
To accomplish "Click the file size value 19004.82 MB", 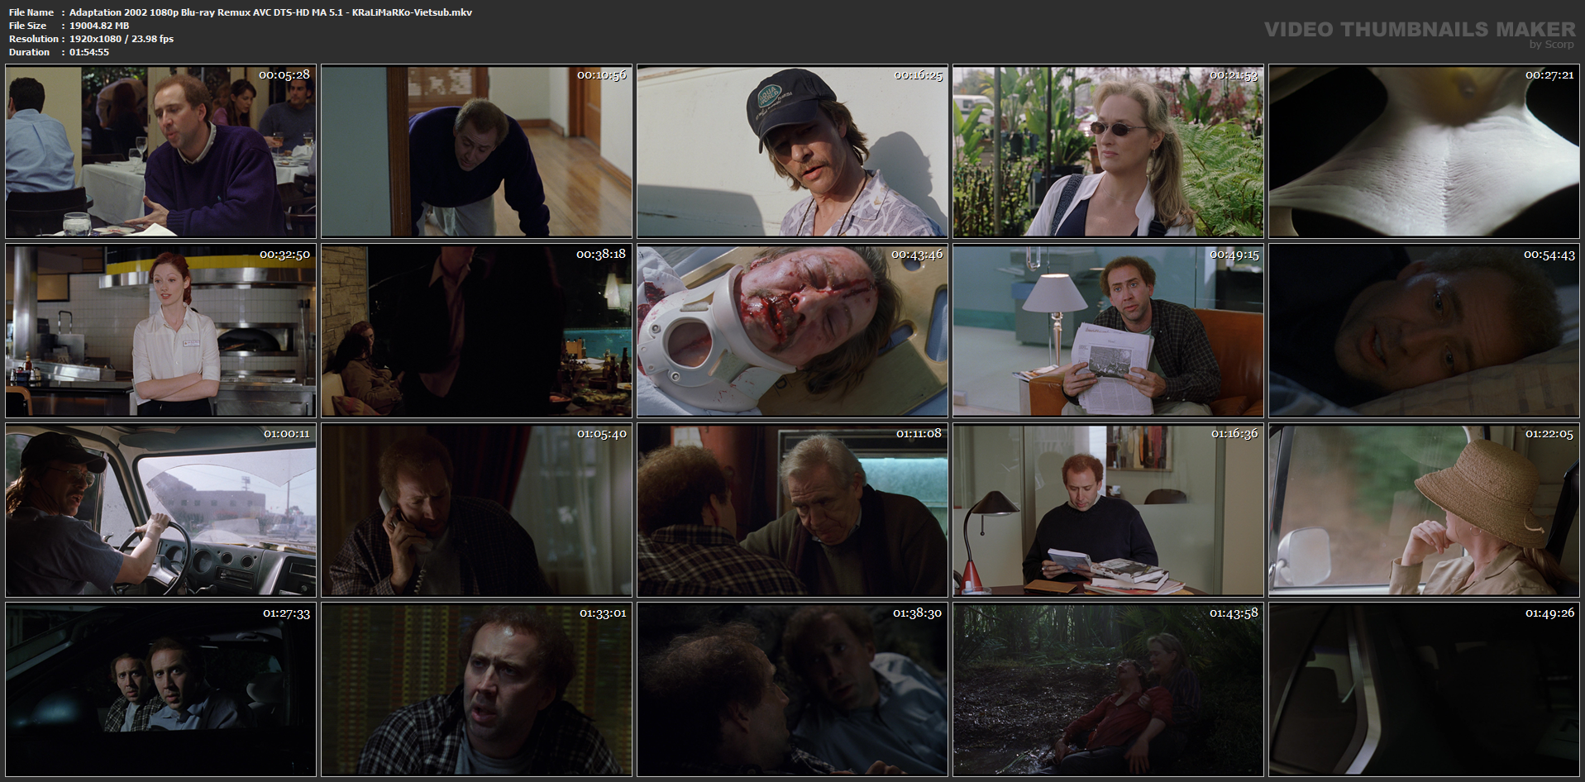I will coord(99,26).
